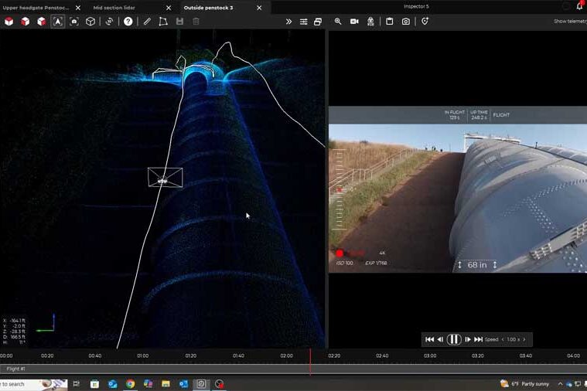The width and height of the screenshot is (587, 391).
Task: Close the Outside penstock 3 tab
Action: click(259, 8)
